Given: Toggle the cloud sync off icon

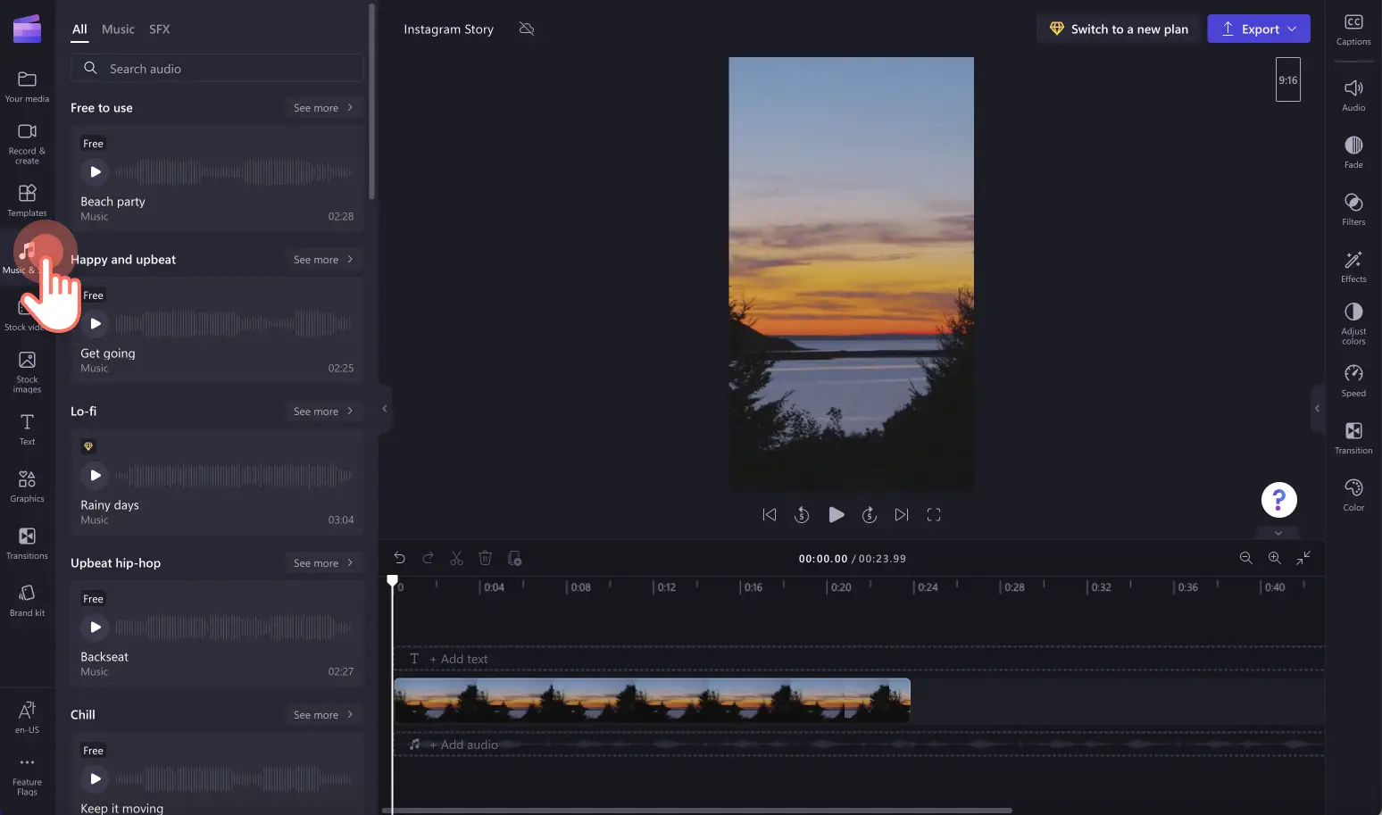Looking at the screenshot, I should tap(527, 29).
